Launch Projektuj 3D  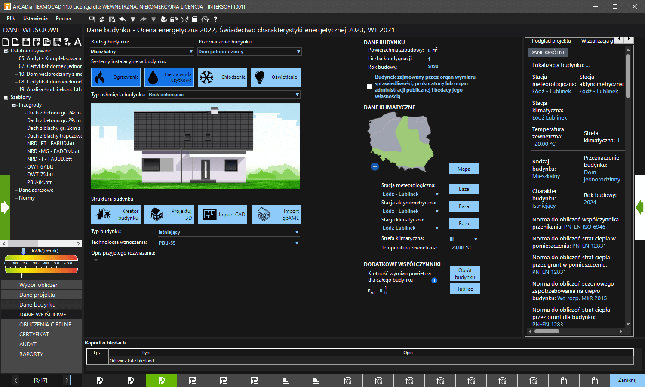pos(169,214)
